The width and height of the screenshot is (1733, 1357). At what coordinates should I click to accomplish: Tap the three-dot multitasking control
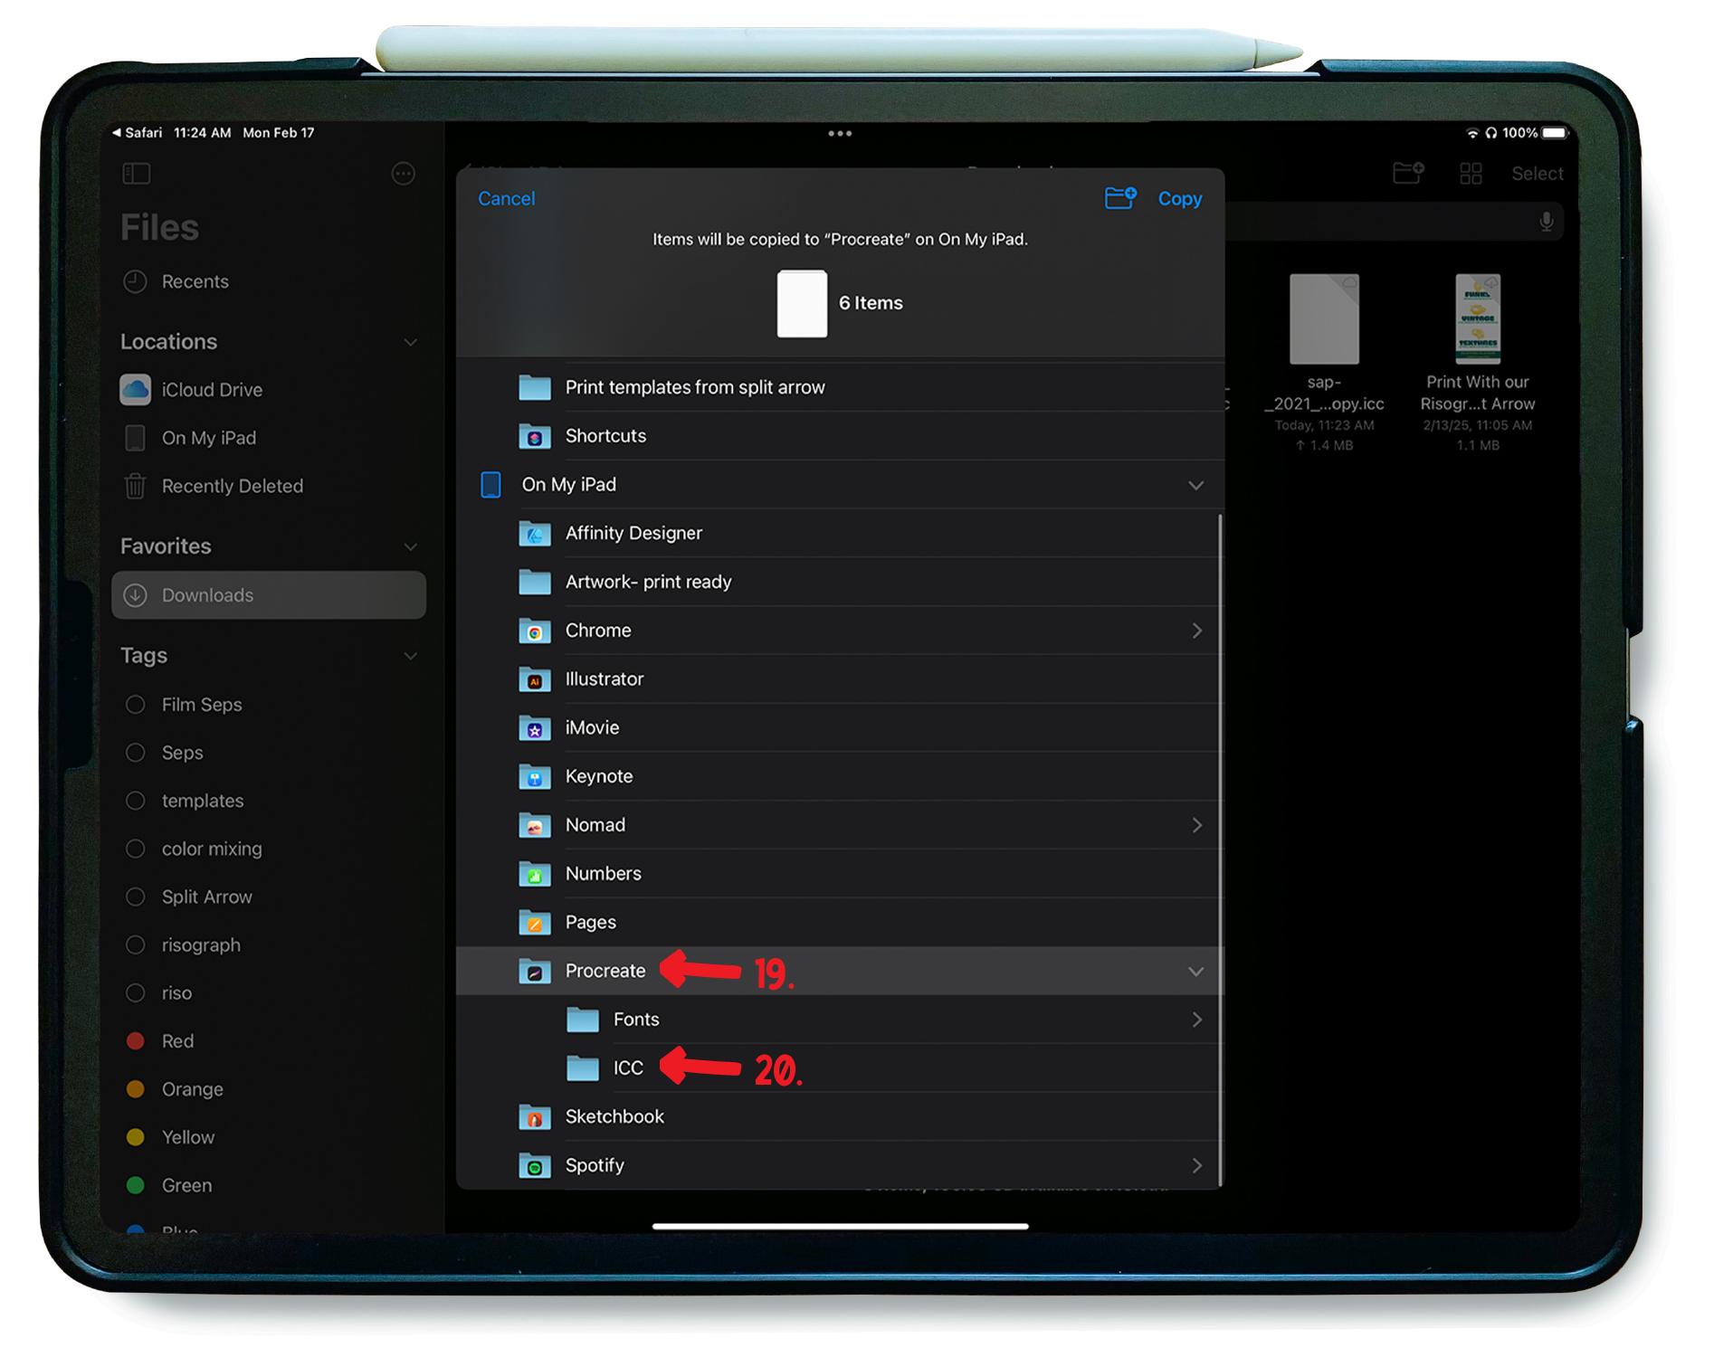839,133
